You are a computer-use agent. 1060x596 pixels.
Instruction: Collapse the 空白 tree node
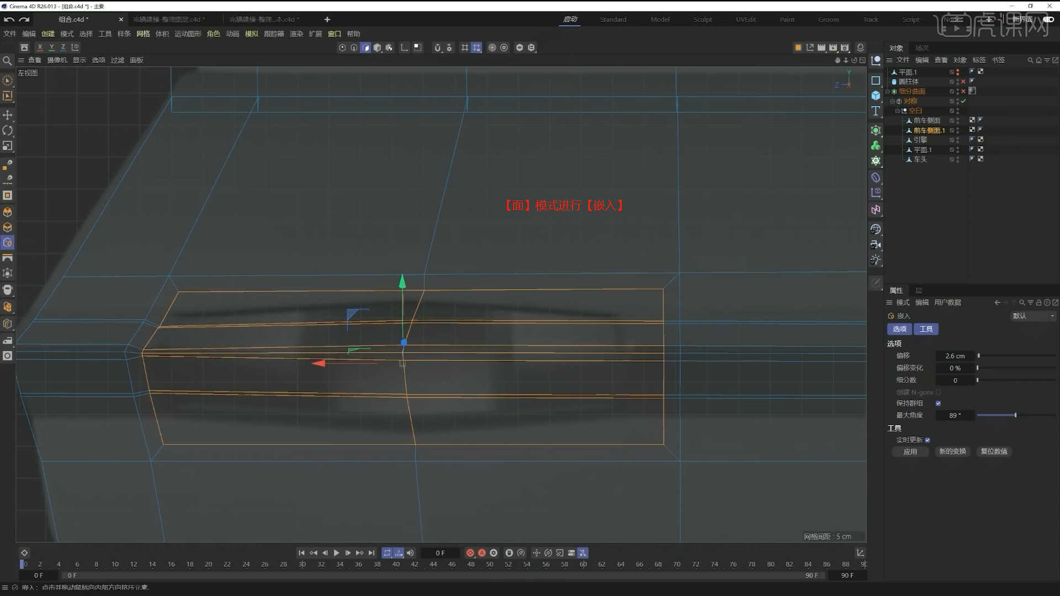(x=897, y=111)
